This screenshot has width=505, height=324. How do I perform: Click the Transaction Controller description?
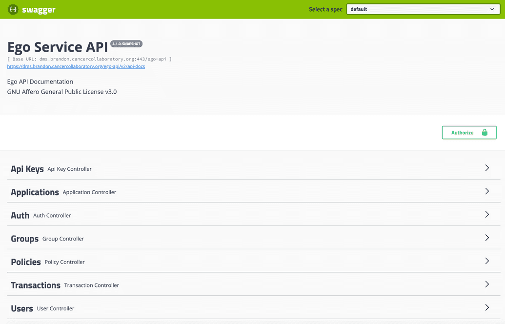(x=91, y=285)
